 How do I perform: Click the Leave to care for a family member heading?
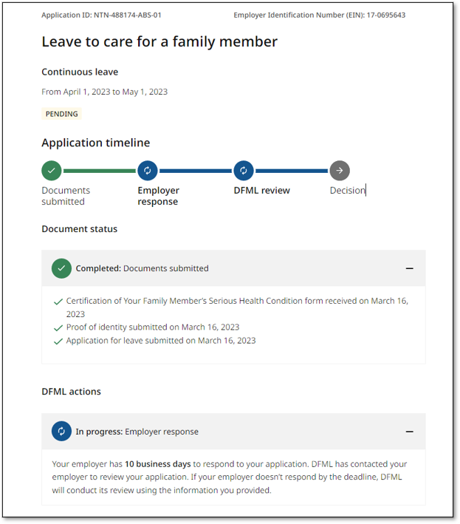tap(159, 42)
